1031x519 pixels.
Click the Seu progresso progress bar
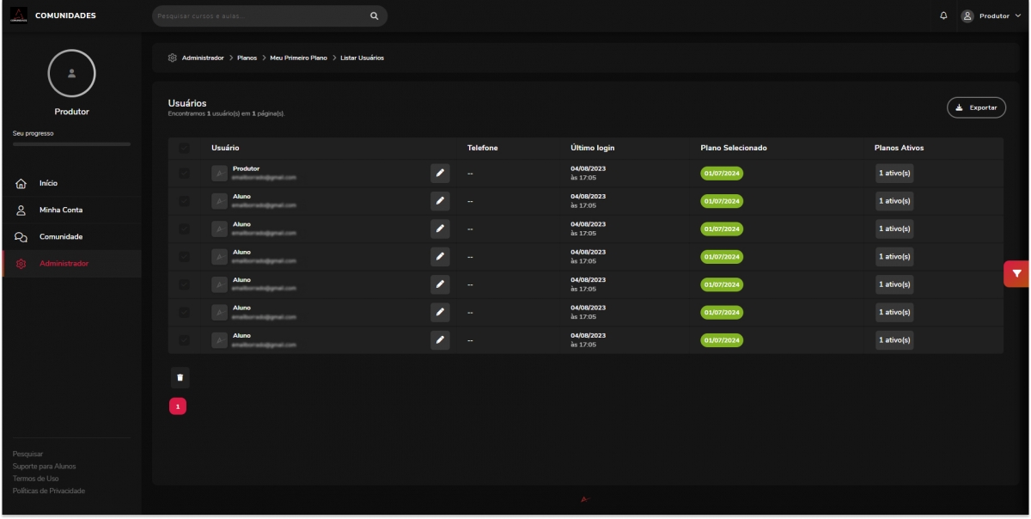71,144
